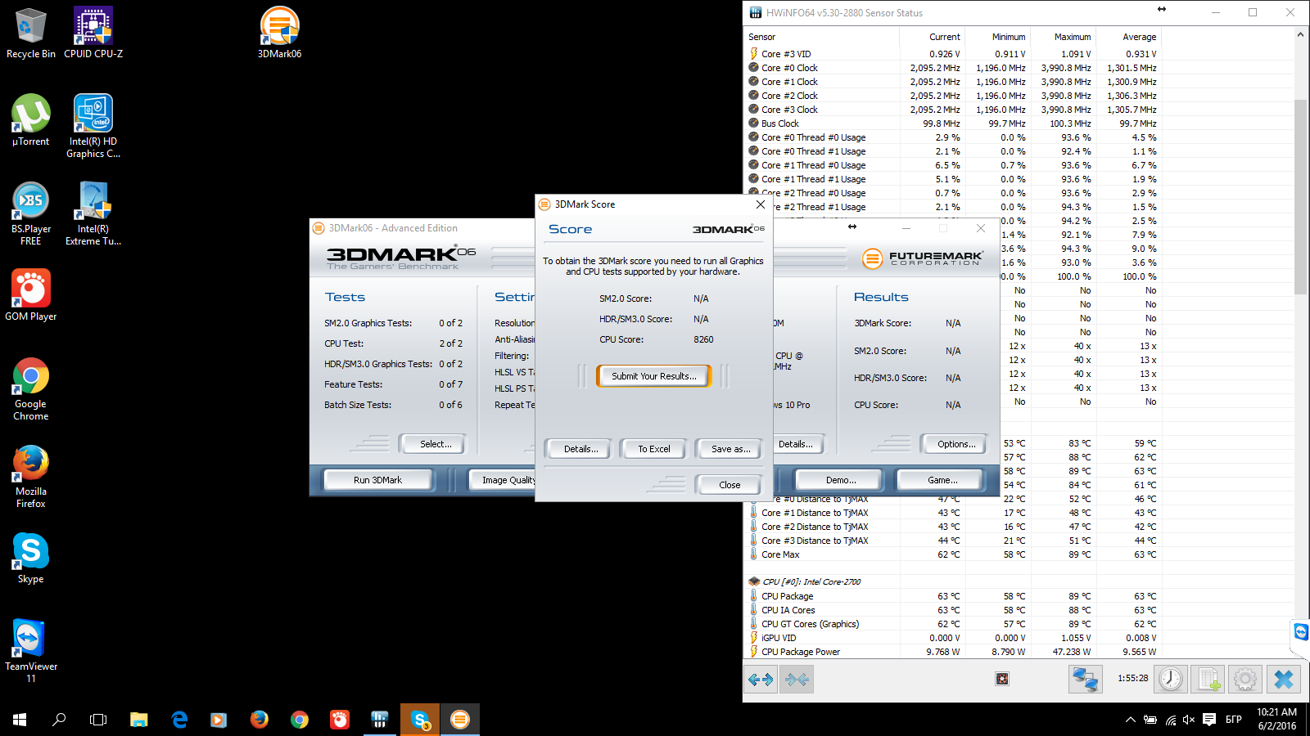Open taskbar search magnifier
The height and width of the screenshot is (736, 1310).
pyautogui.click(x=59, y=720)
